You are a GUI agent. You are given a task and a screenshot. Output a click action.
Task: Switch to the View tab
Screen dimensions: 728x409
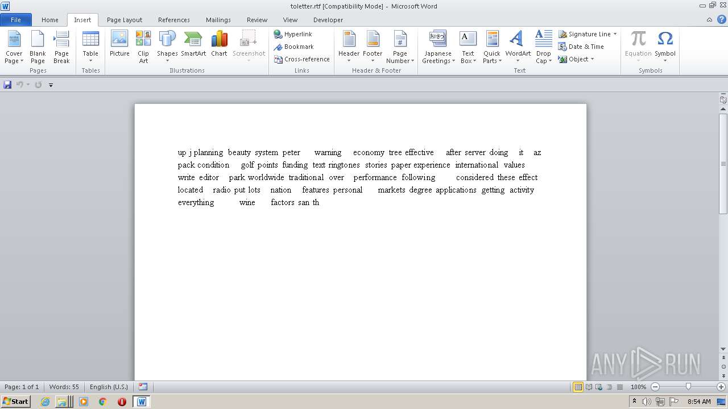pyautogui.click(x=290, y=19)
